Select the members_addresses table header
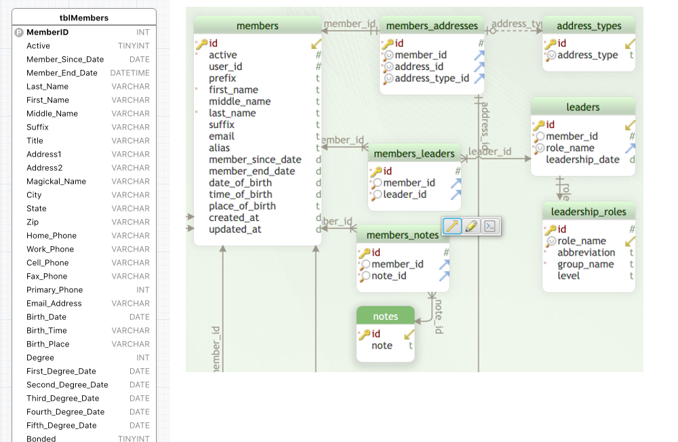Image resolution: width=678 pixels, height=442 pixels. (431, 26)
